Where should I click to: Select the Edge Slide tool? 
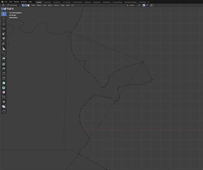coord(4,97)
